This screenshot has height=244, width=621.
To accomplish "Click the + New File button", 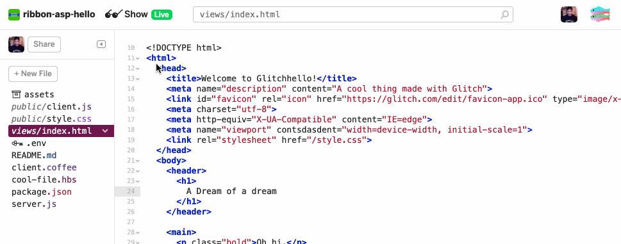I will [33, 74].
